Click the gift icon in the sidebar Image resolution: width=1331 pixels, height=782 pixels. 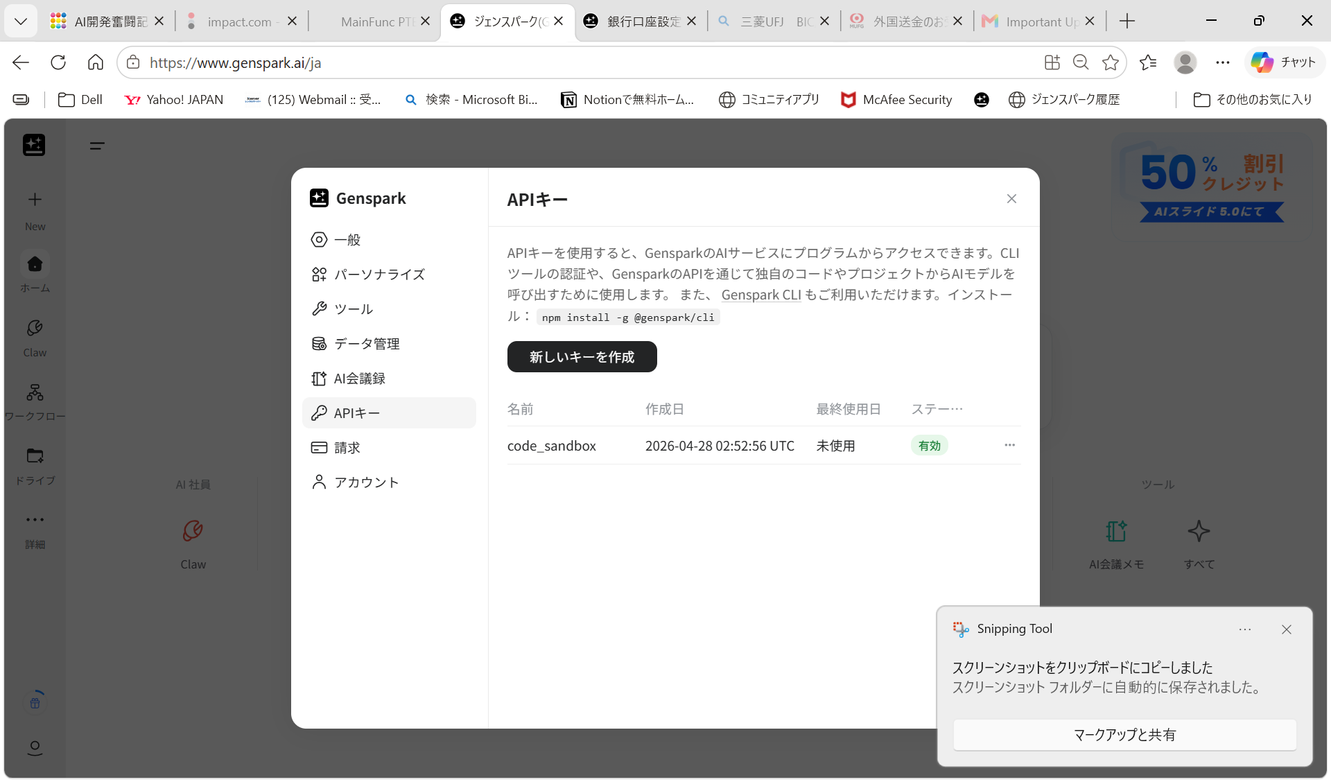pos(35,702)
